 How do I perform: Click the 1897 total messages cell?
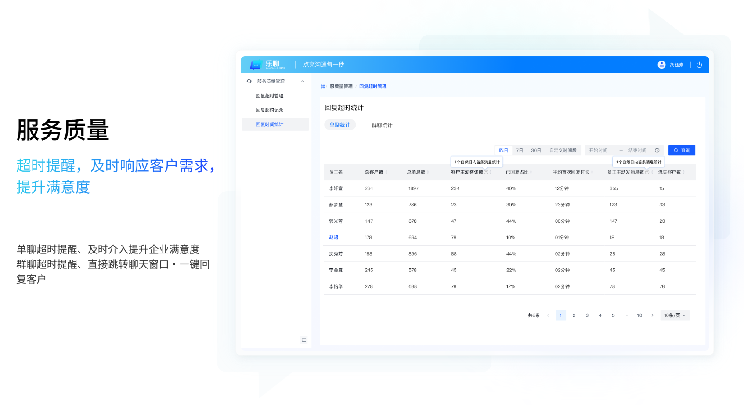click(x=413, y=188)
